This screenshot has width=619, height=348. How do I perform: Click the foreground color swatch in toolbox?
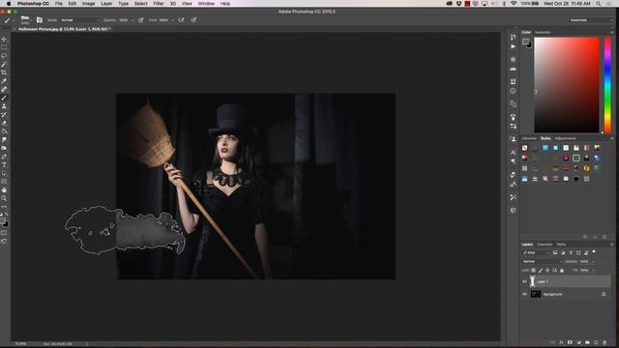(2, 221)
